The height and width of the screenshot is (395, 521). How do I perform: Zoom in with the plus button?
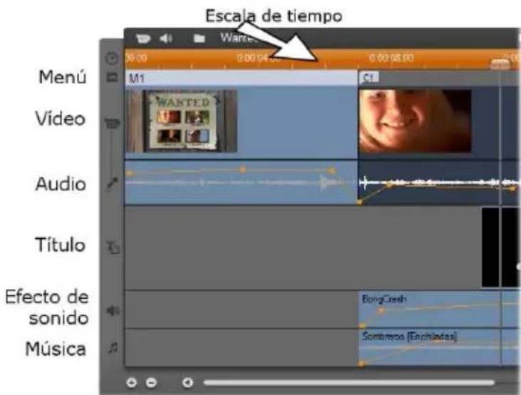132,383
